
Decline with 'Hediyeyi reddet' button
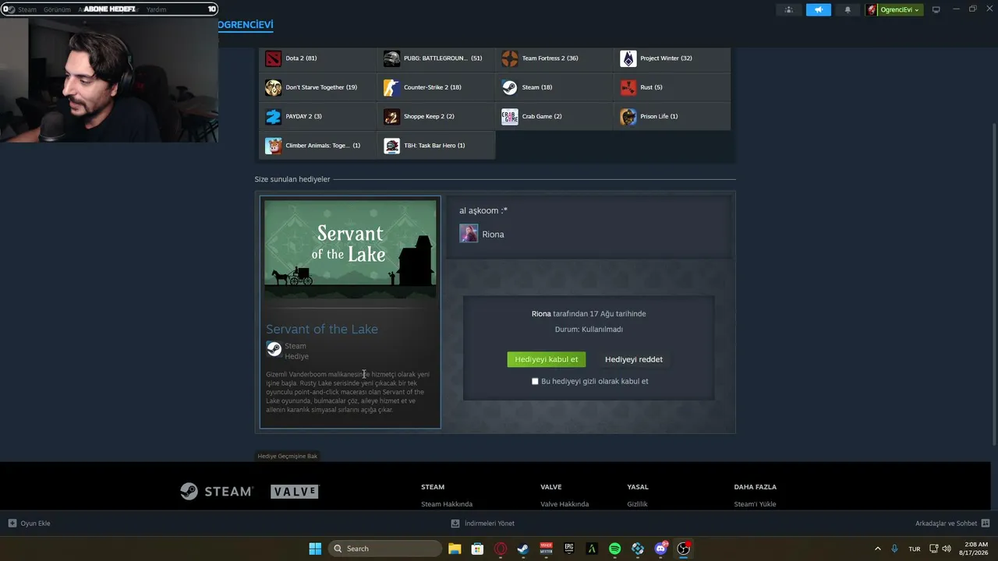(634, 359)
